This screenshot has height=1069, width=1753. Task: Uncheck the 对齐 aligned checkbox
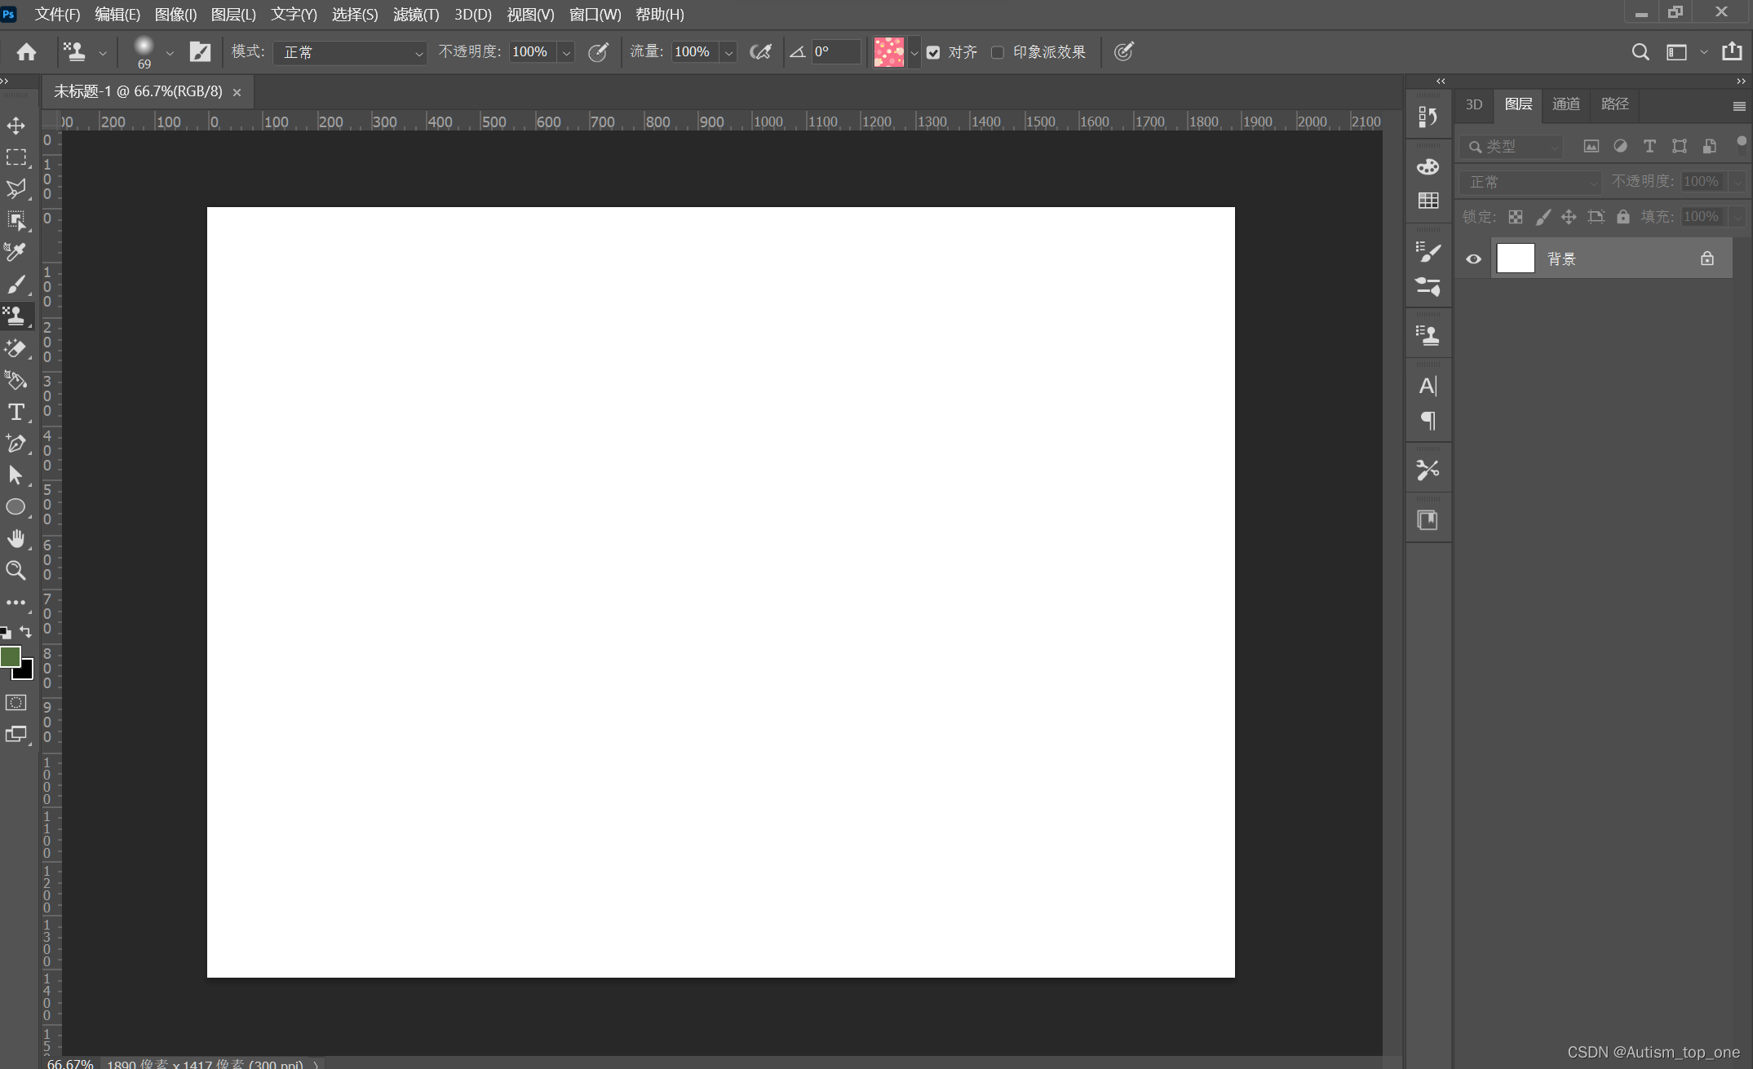tap(933, 52)
